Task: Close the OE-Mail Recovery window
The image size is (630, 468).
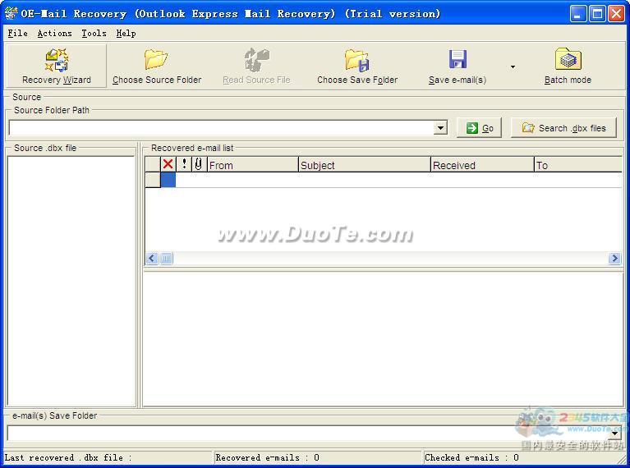Action: tap(616, 14)
